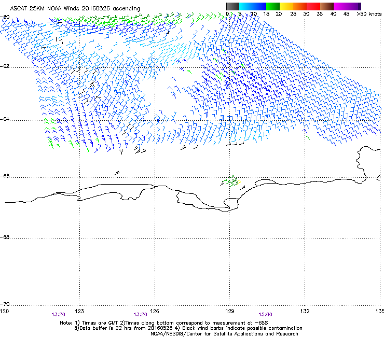Select the magenta 40-45 knots legend swatch
The width and height of the screenshot is (384, 337).
pyautogui.click(x=340, y=6)
